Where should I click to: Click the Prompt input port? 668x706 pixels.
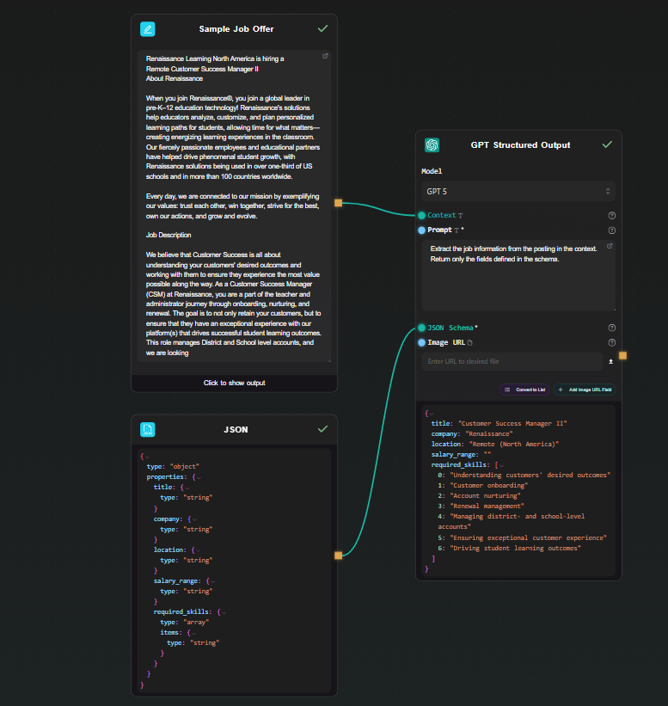pyautogui.click(x=422, y=230)
